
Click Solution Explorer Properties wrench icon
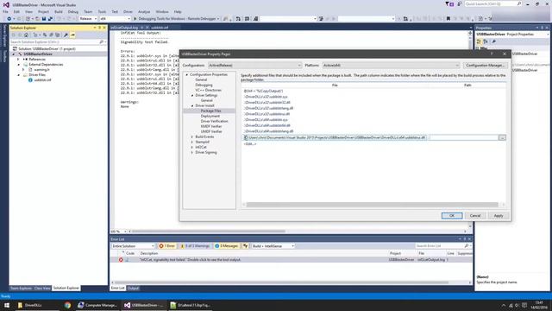pyautogui.click(x=66, y=35)
